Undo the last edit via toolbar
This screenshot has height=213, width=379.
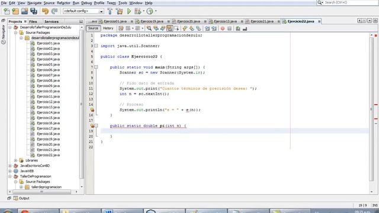[45, 11]
